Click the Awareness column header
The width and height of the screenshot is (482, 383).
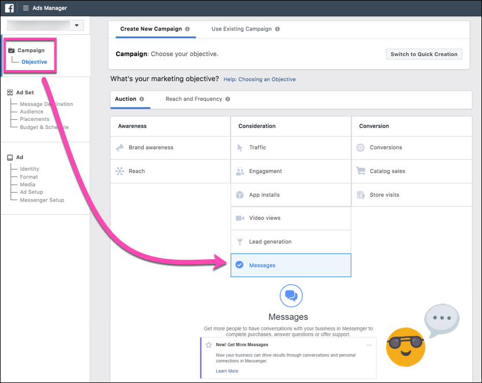tap(132, 126)
